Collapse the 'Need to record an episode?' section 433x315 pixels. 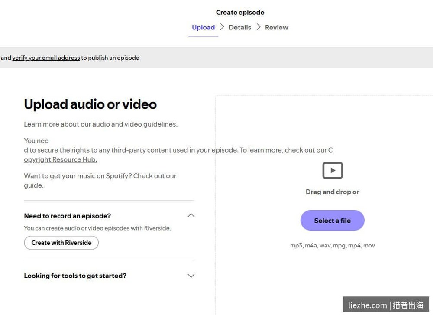[x=191, y=215]
